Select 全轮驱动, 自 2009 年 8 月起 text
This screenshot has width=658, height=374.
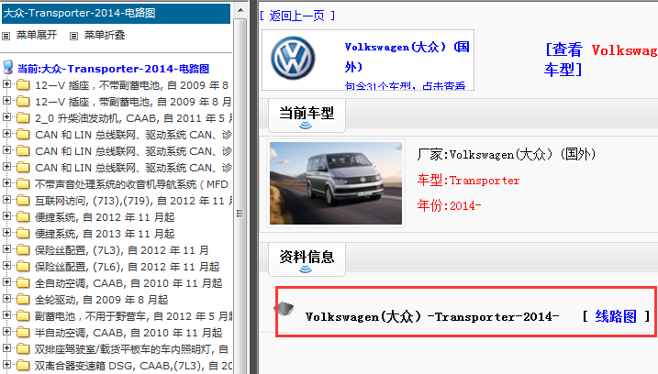click(x=102, y=300)
